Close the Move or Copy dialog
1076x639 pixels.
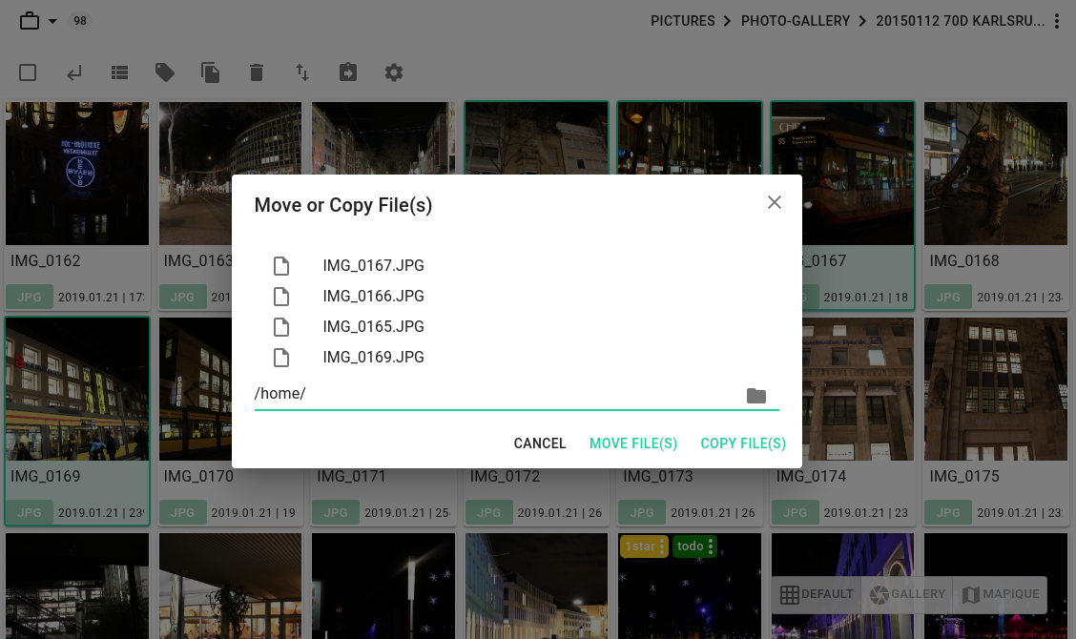pyautogui.click(x=774, y=202)
